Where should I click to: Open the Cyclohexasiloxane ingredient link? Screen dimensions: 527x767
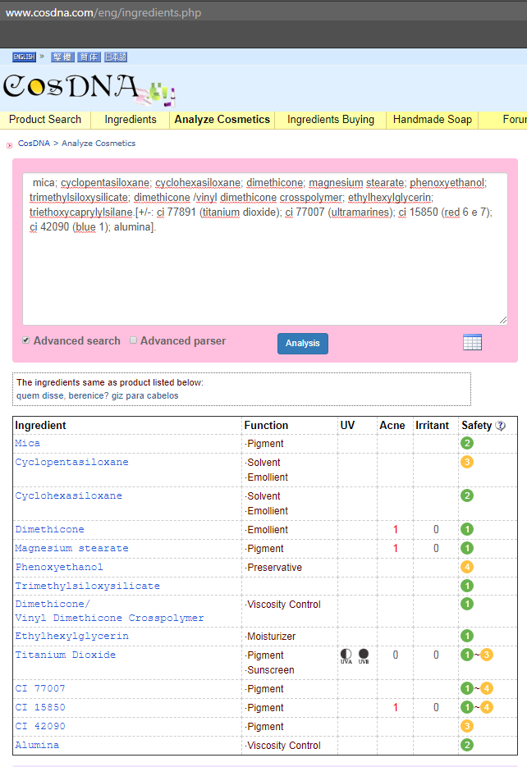coord(68,496)
